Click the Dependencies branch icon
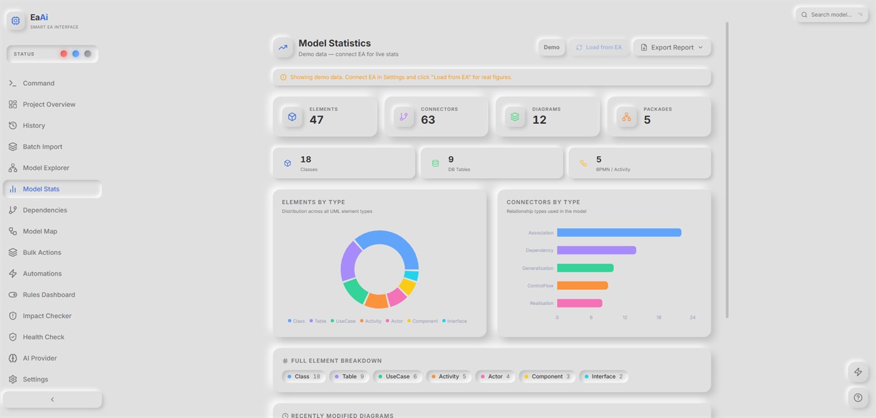The height and width of the screenshot is (418, 876). (13, 210)
